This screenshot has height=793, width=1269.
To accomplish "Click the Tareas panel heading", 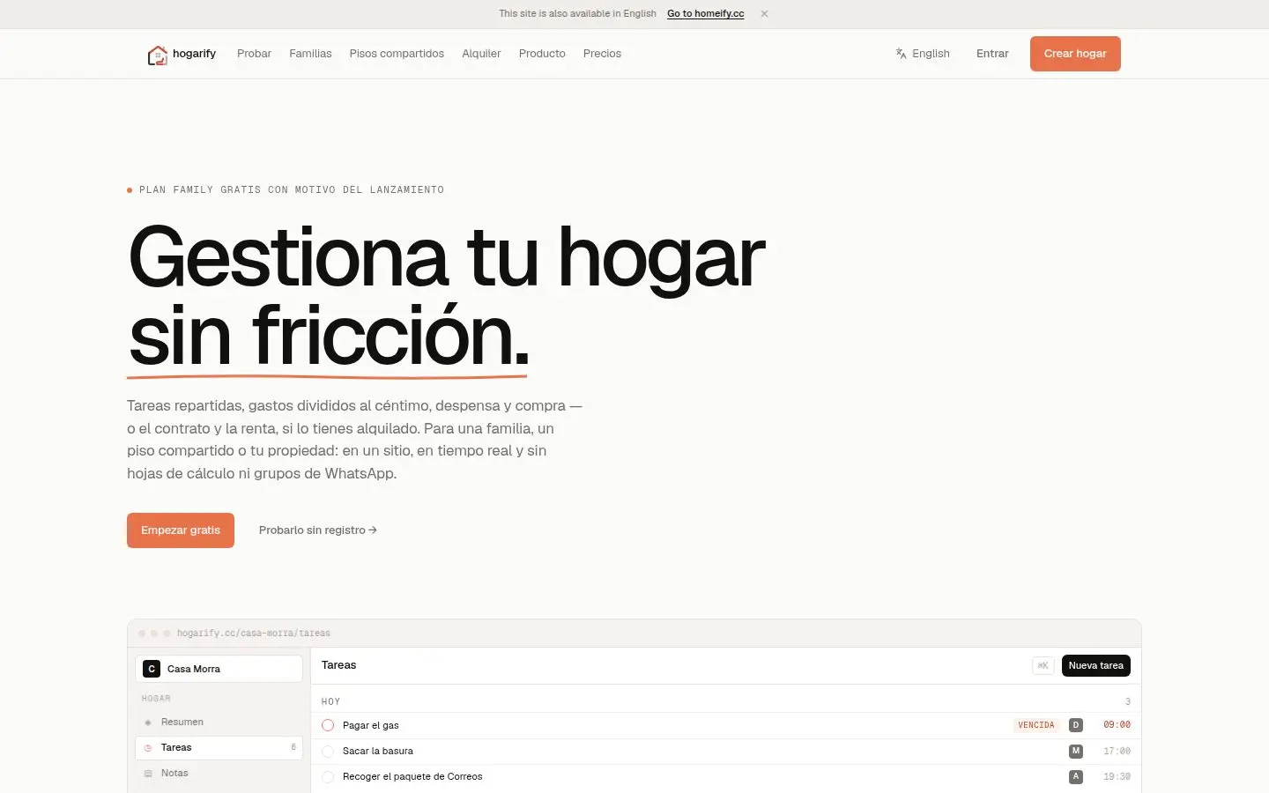I will tap(339, 665).
